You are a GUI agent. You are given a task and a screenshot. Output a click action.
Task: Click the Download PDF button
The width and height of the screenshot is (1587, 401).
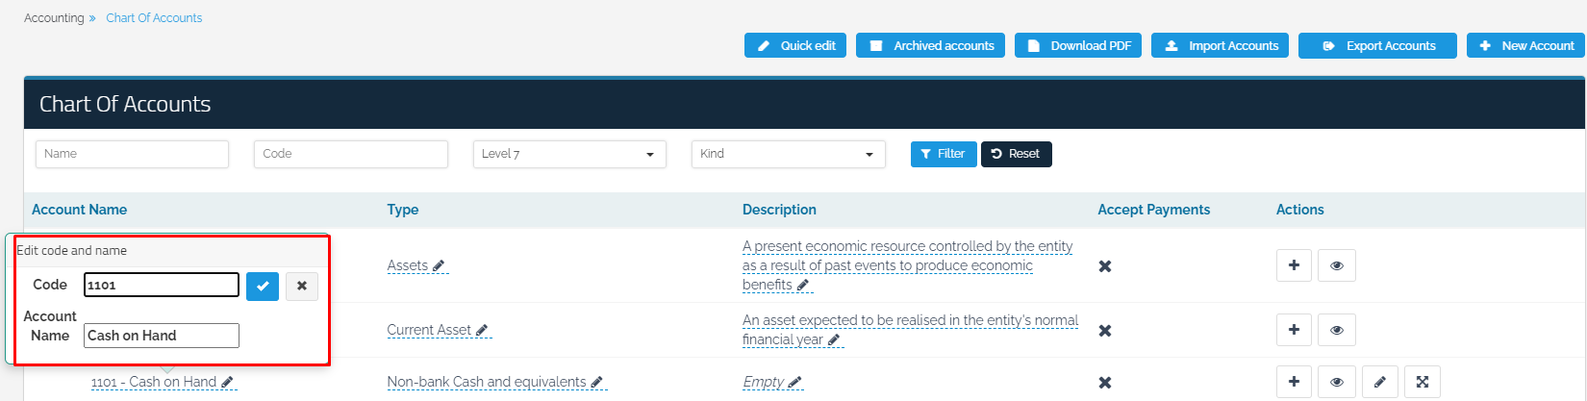(1078, 45)
